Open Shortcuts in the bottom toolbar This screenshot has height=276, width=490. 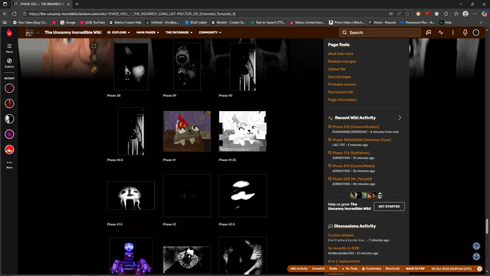393,269
